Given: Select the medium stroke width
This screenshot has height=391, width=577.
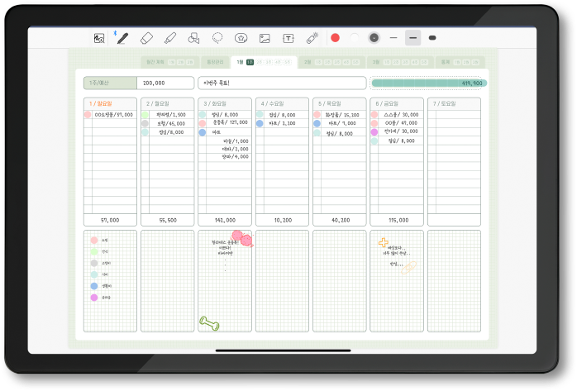Looking at the screenshot, I should pos(413,38).
